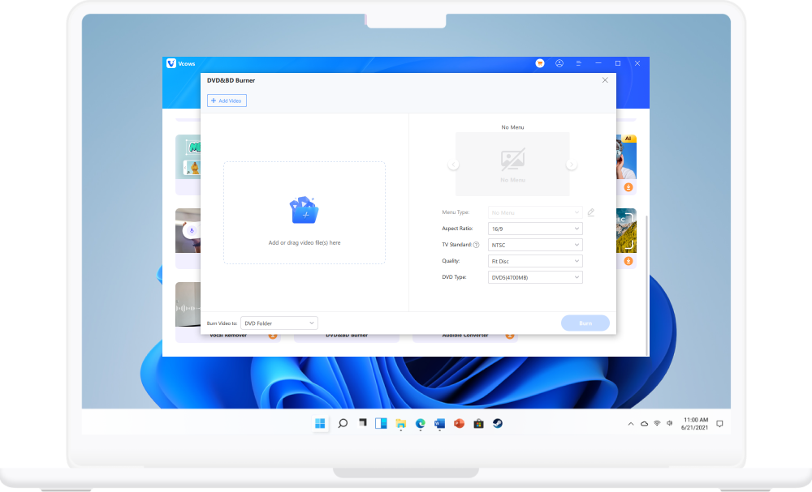Open the DVD Type dropdown showing DVD5(4700MB)

535,277
